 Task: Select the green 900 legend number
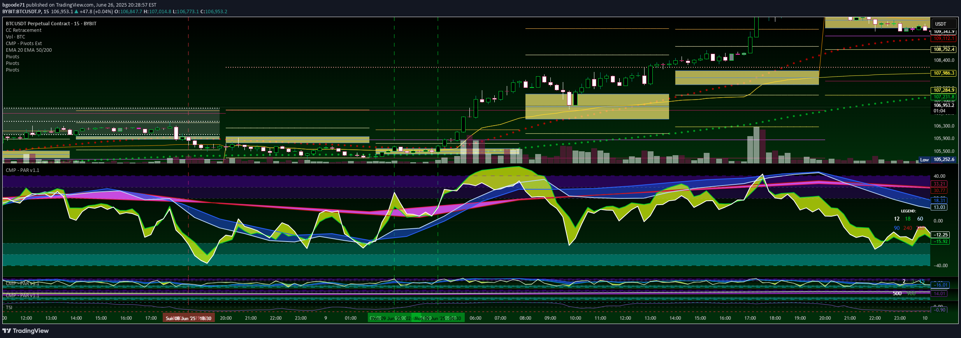911,294
